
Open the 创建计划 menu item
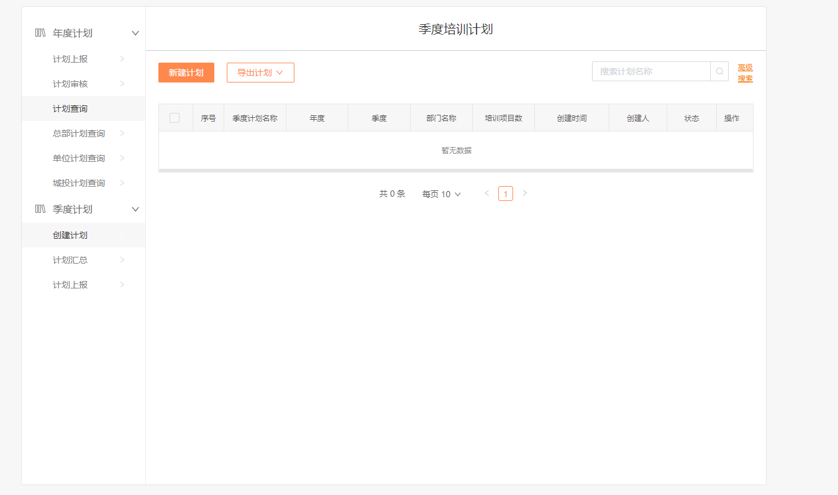pos(83,235)
